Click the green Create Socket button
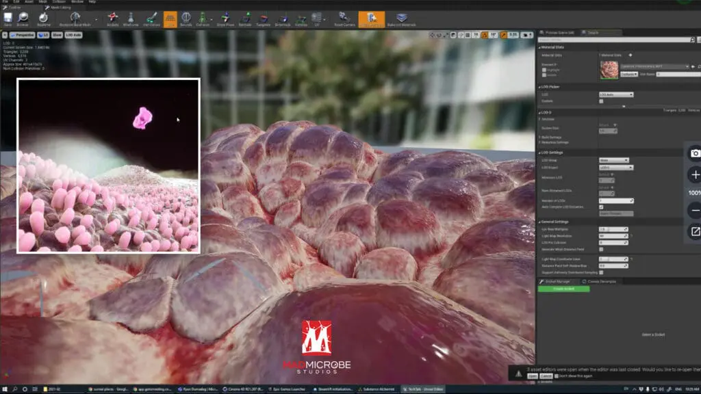 tap(564, 289)
